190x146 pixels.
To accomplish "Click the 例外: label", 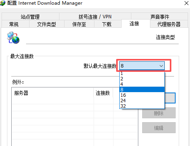I will tap(18, 82).
